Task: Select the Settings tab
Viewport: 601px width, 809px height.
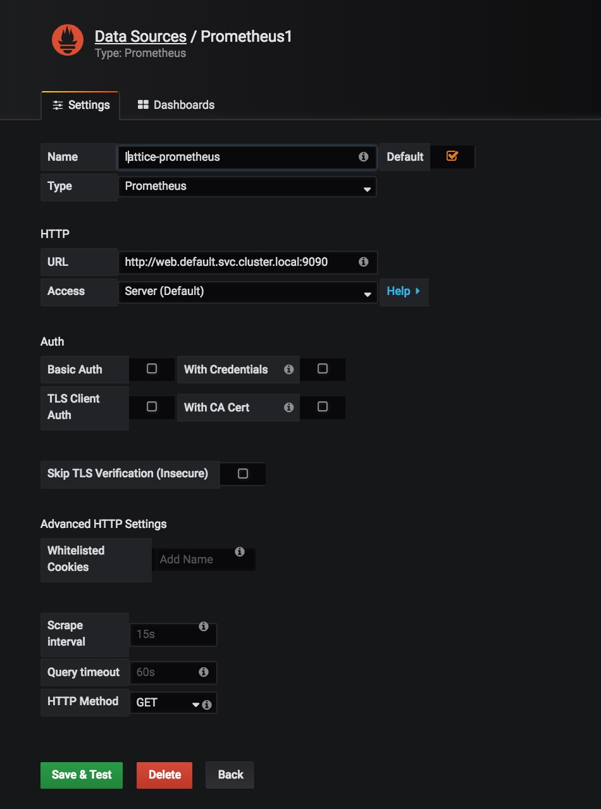Action: point(80,105)
